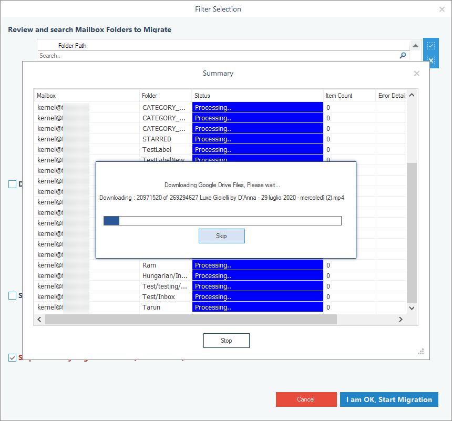
Task: Select the 'Test/testing/...' folder cell
Action: pos(166,286)
